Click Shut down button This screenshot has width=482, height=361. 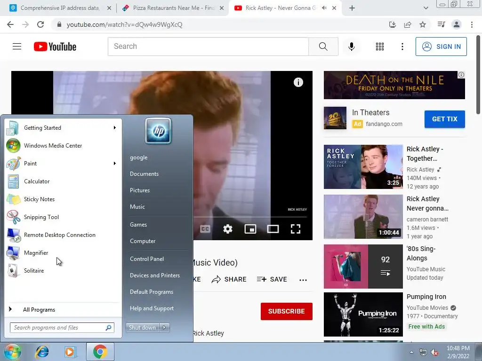point(142,328)
